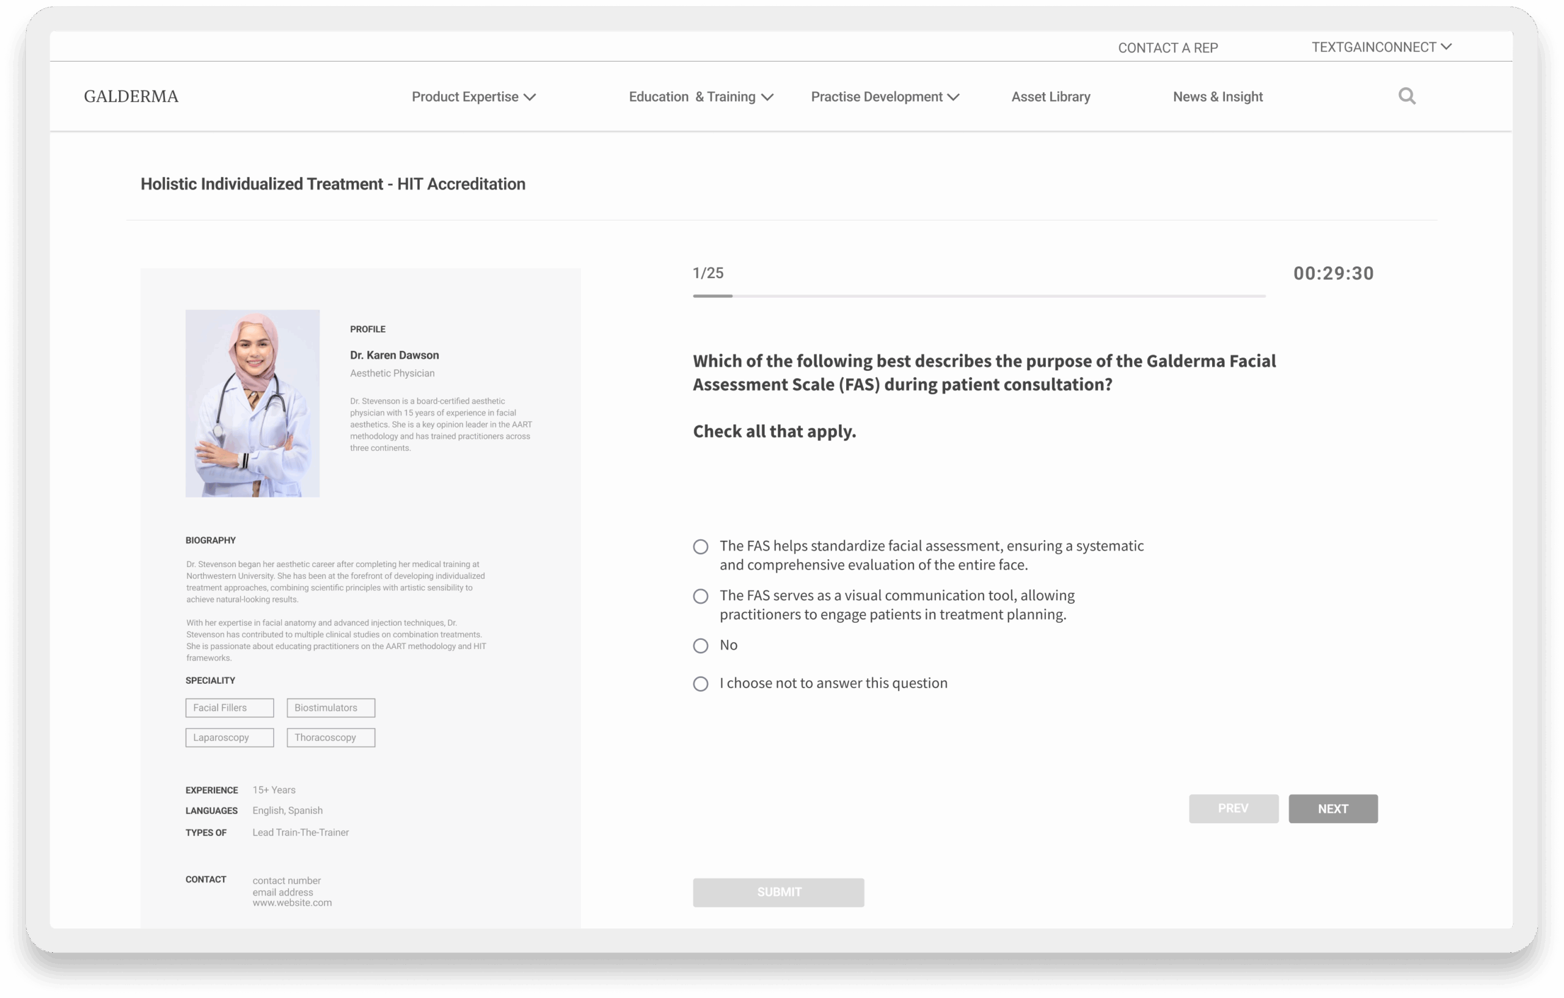
Task: Click the Dr. Karen Dawson name
Action: (x=394, y=354)
